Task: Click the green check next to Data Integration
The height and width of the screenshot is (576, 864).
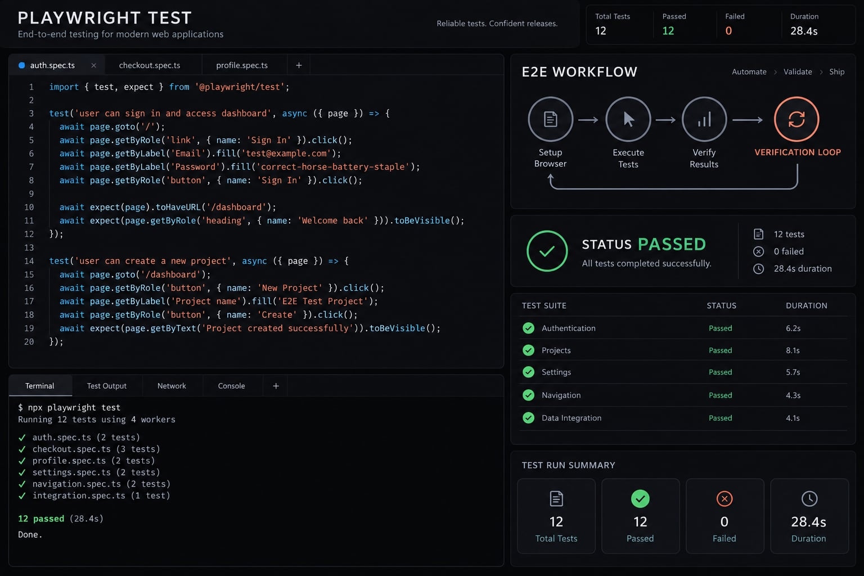Action: [x=529, y=418]
